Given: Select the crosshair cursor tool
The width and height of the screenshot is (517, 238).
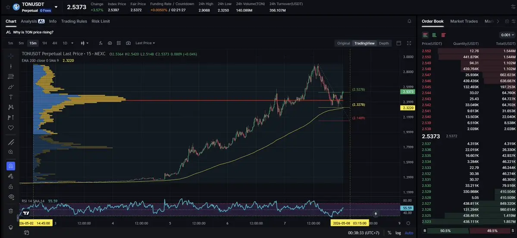Looking at the screenshot, I should pyautogui.click(x=10, y=56).
